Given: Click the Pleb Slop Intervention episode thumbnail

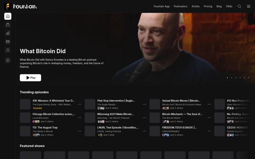Looking at the screenshot, I should [x=90, y=104].
